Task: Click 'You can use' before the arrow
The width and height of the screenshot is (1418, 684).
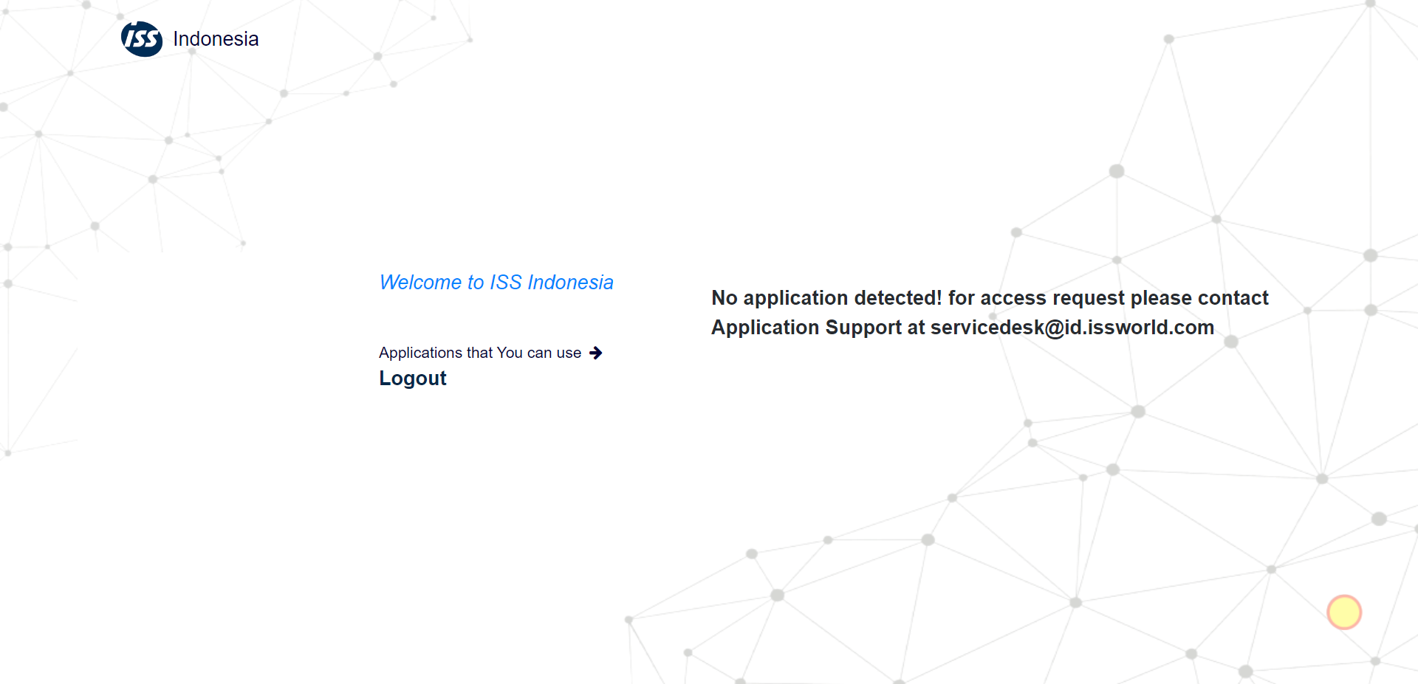Action: 539,353
